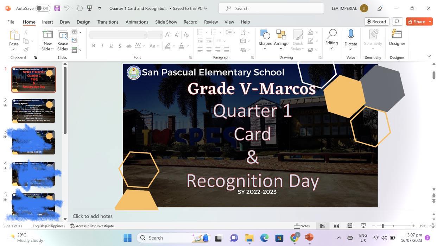The height and width of the screenshot is (246, 437).
Task: Toggle text Shadow formatting
Action: point(120,46)
